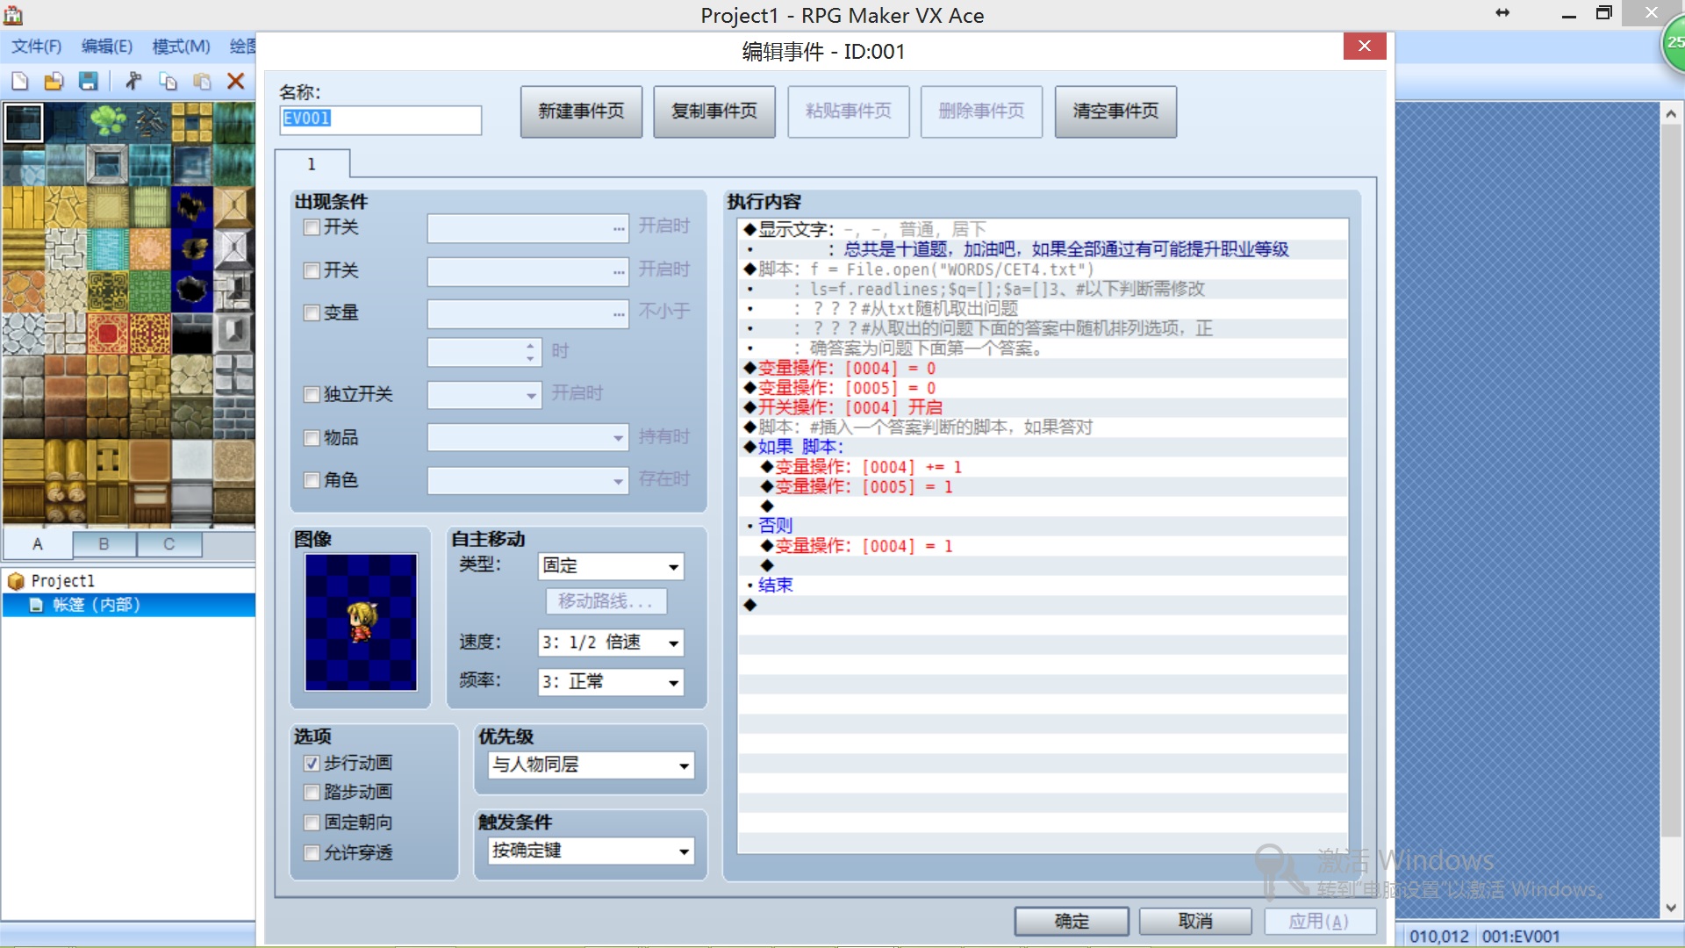Click the Cut scissors icon in toolbar
Image resolution: width=1685 pixels, height=948 pixels.
pyautogui.click(x=133, y=82)
